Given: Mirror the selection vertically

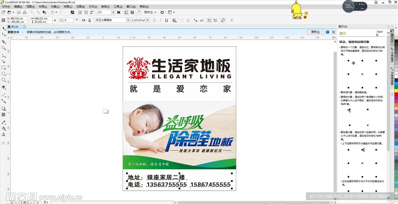Looking at the screenshot, I should (x=89, y=20).
